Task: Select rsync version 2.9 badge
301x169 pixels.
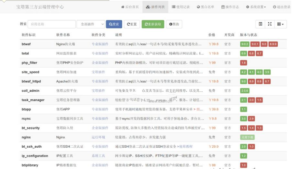Action: coord(252,118)
